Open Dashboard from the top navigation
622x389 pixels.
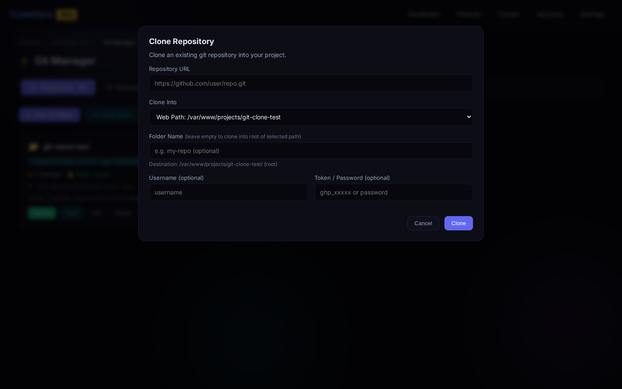pyautogui.click(x=424, y=14)
